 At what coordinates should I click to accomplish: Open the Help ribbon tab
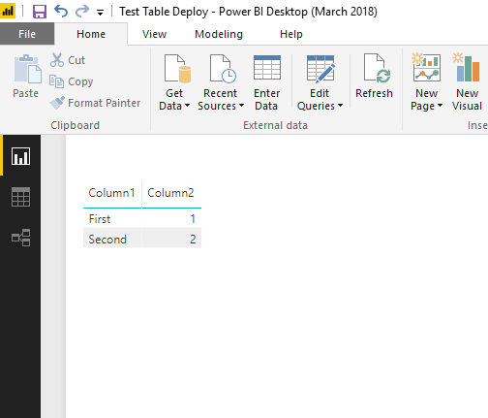291,34
